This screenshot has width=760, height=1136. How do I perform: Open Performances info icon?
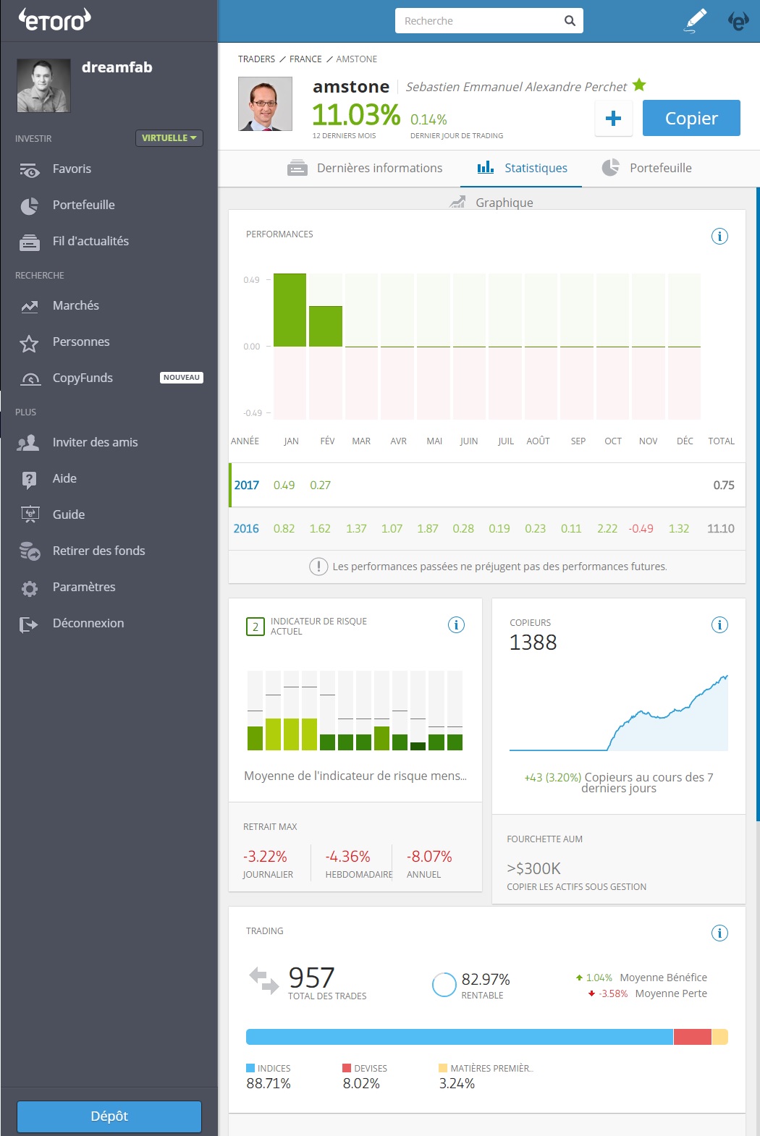point(719,237)
